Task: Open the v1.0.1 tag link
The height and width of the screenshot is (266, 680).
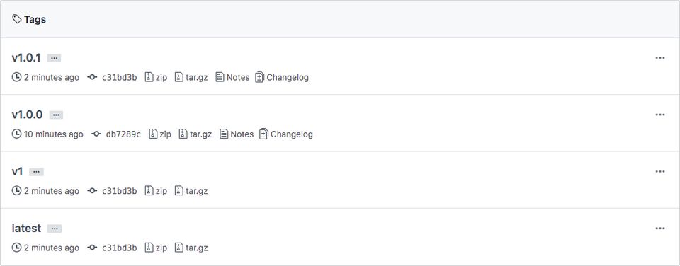Action: 26,57
